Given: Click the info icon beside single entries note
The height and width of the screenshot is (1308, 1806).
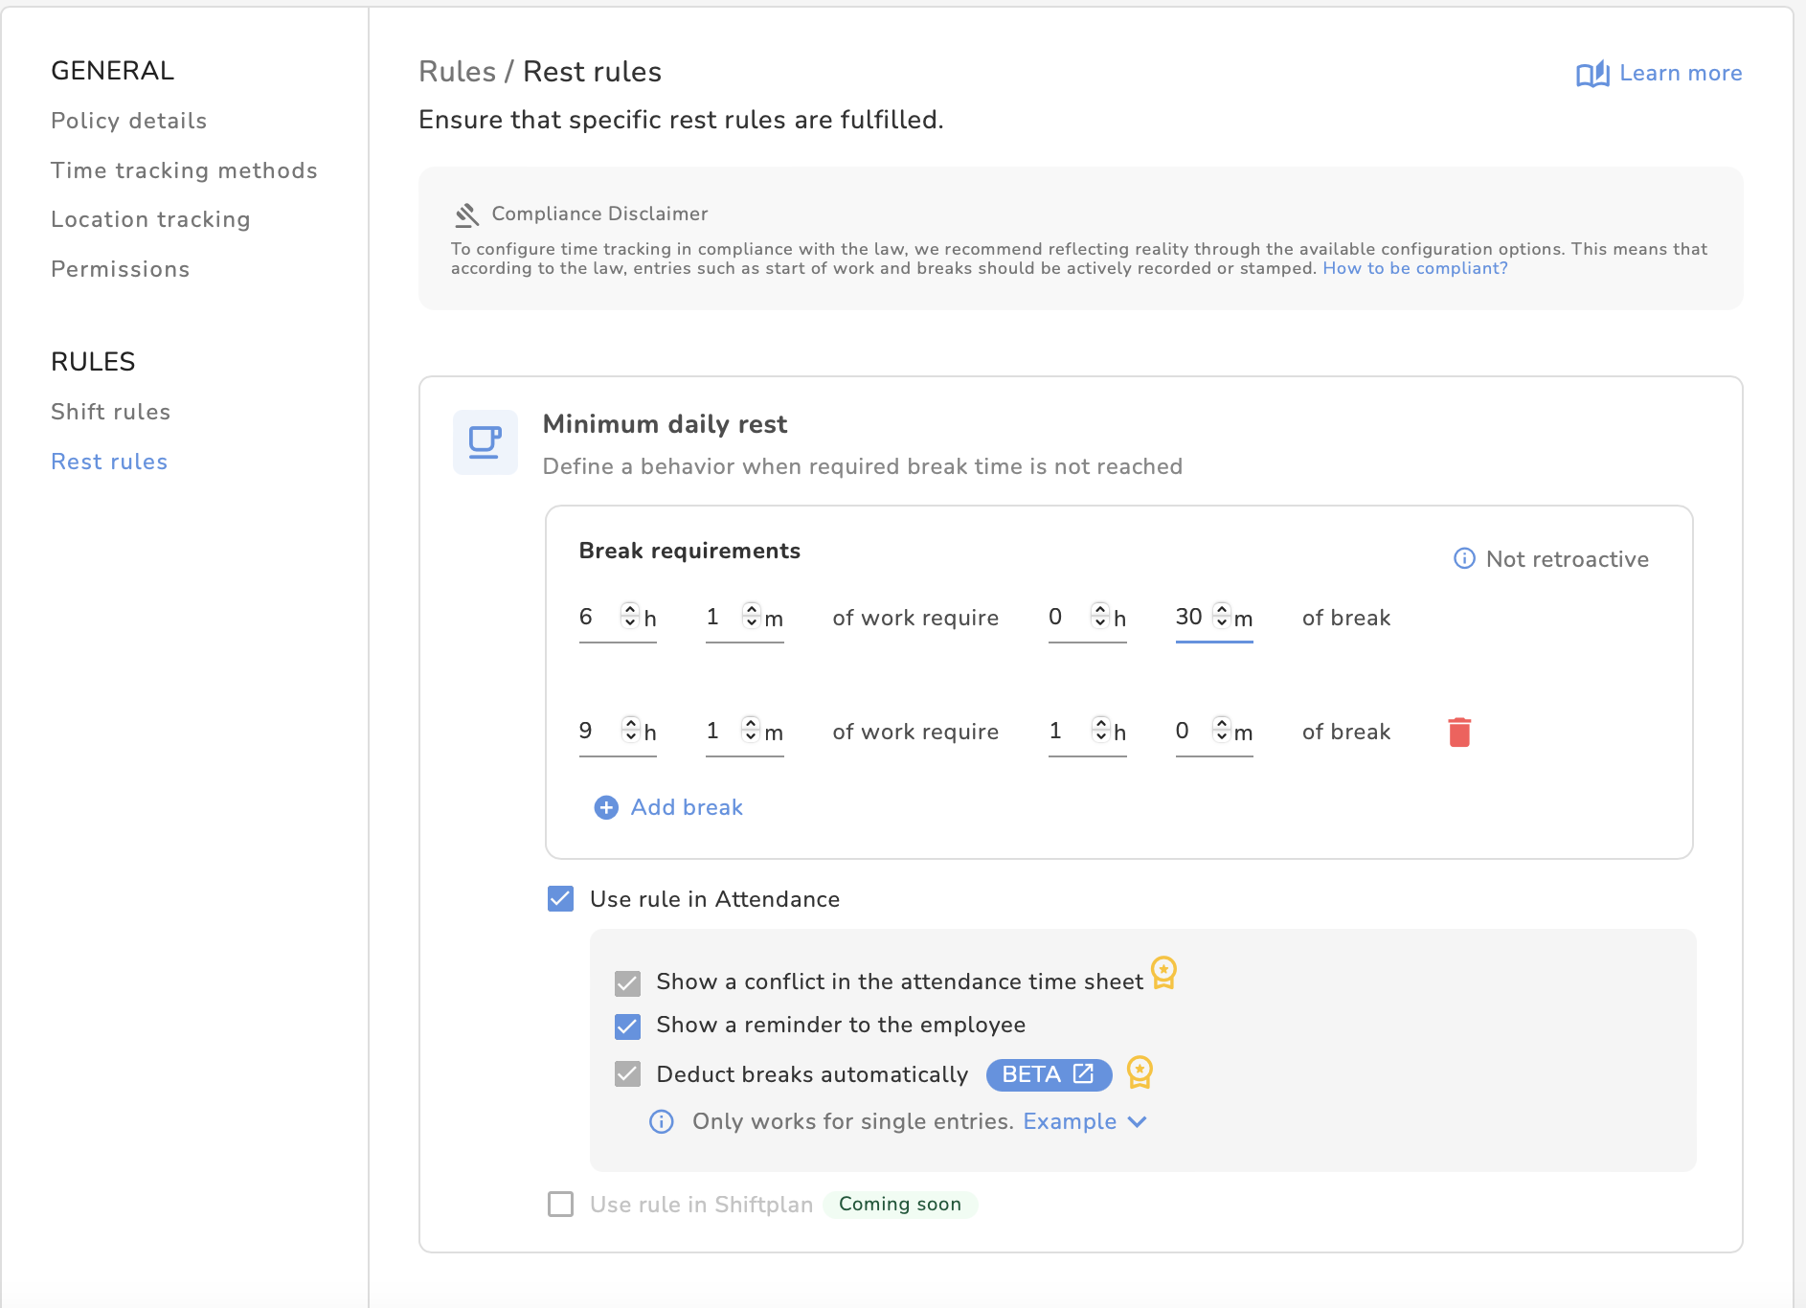Looking at the screenshot, I should [x=662, y=1121].
